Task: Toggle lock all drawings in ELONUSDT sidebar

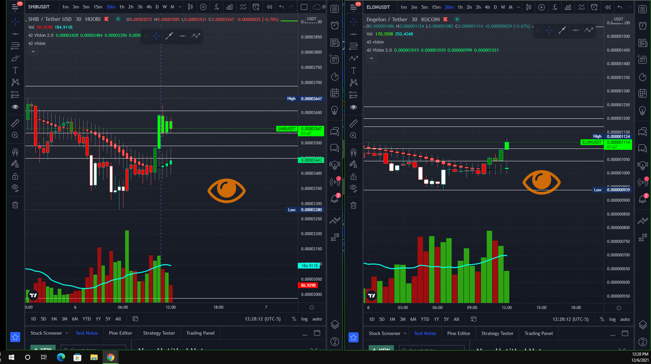Action: coord(354,176)
